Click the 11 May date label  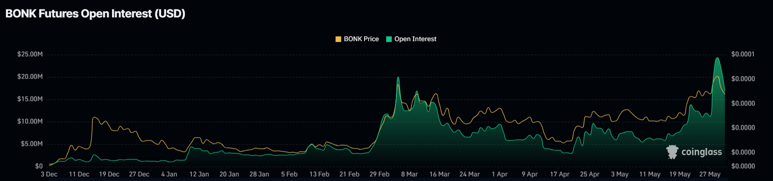click(650, 174)
